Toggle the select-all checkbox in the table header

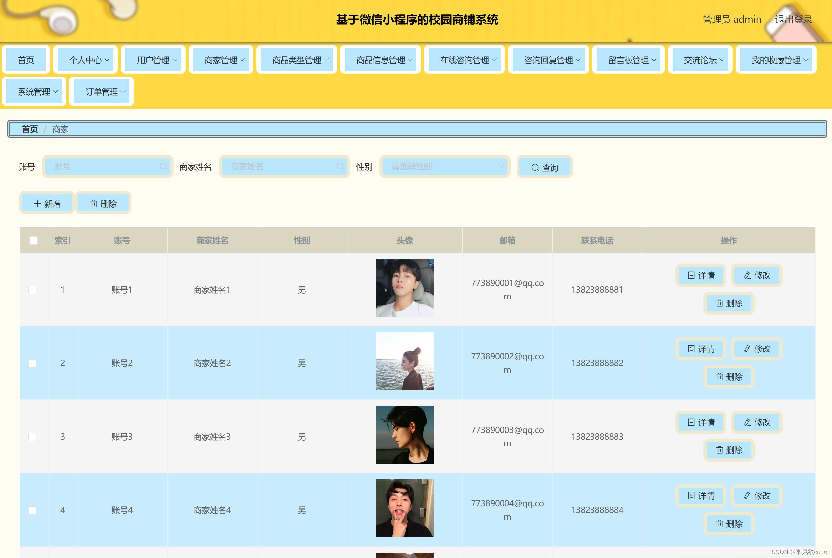click(33, 241)
